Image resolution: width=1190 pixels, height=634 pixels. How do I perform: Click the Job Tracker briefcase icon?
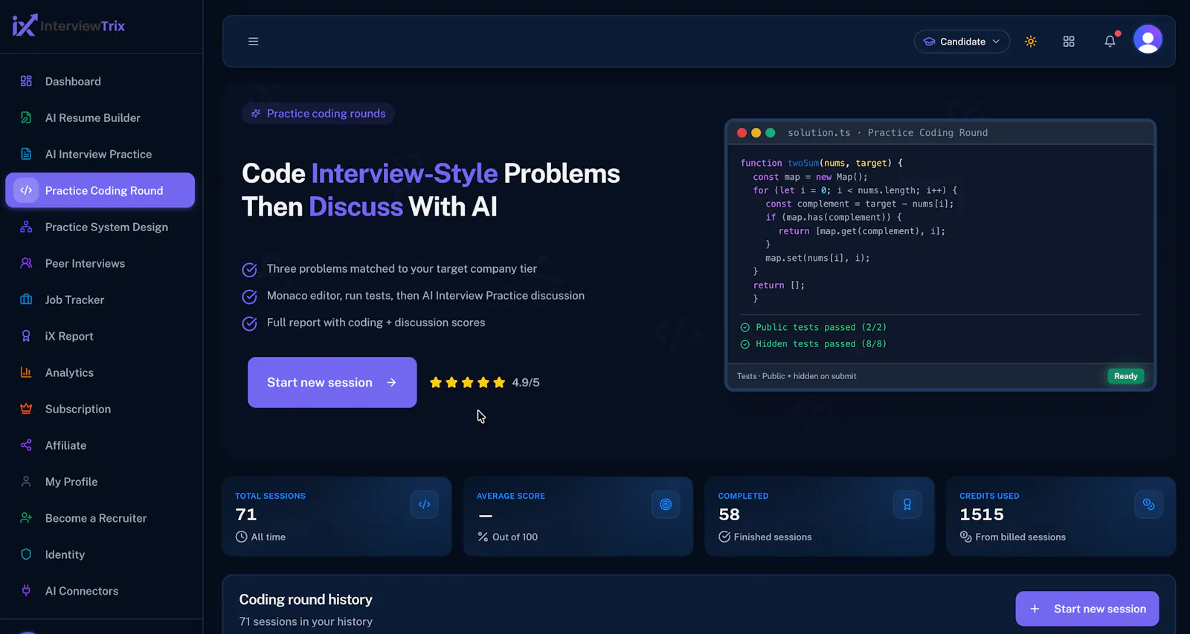coord(26,300)
